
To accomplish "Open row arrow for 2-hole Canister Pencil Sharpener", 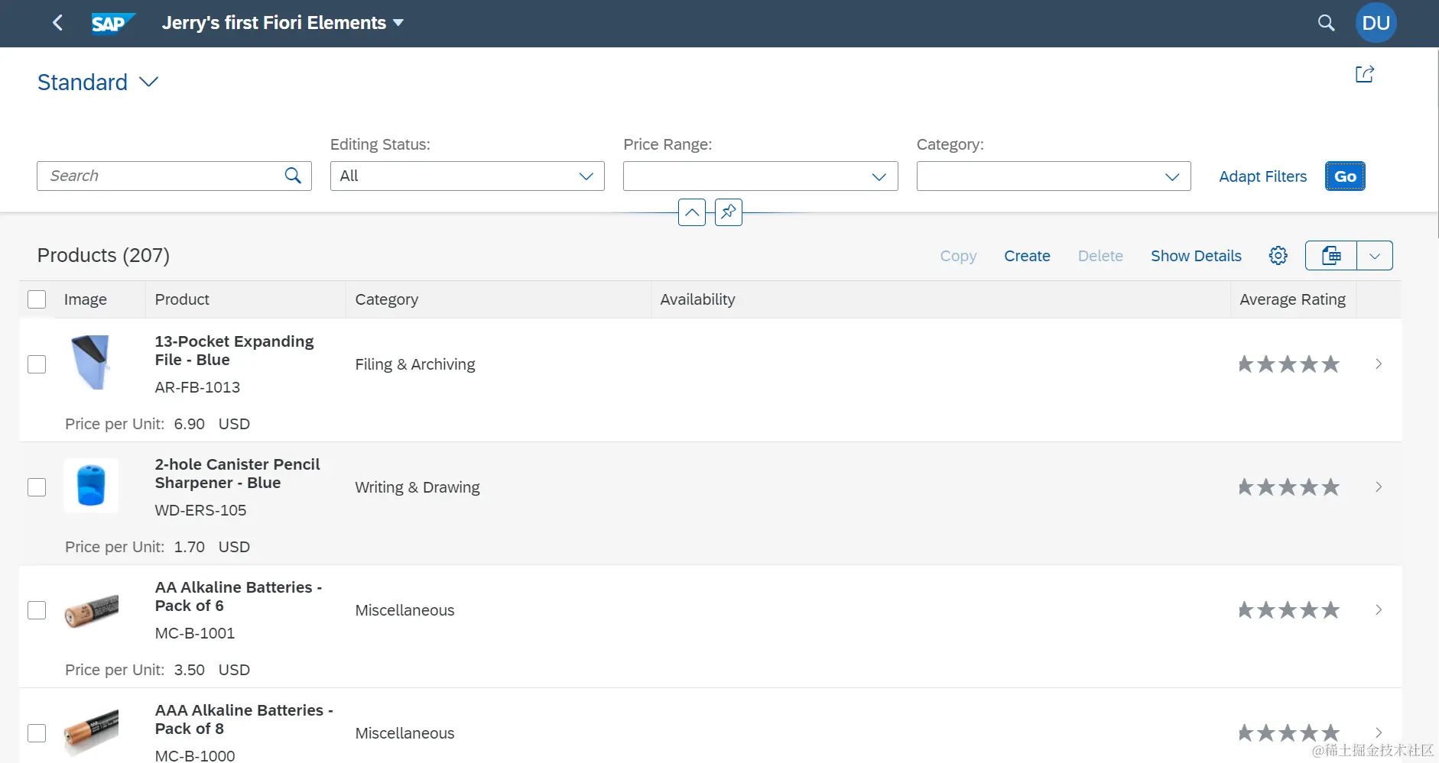I will click(1379, 487).
